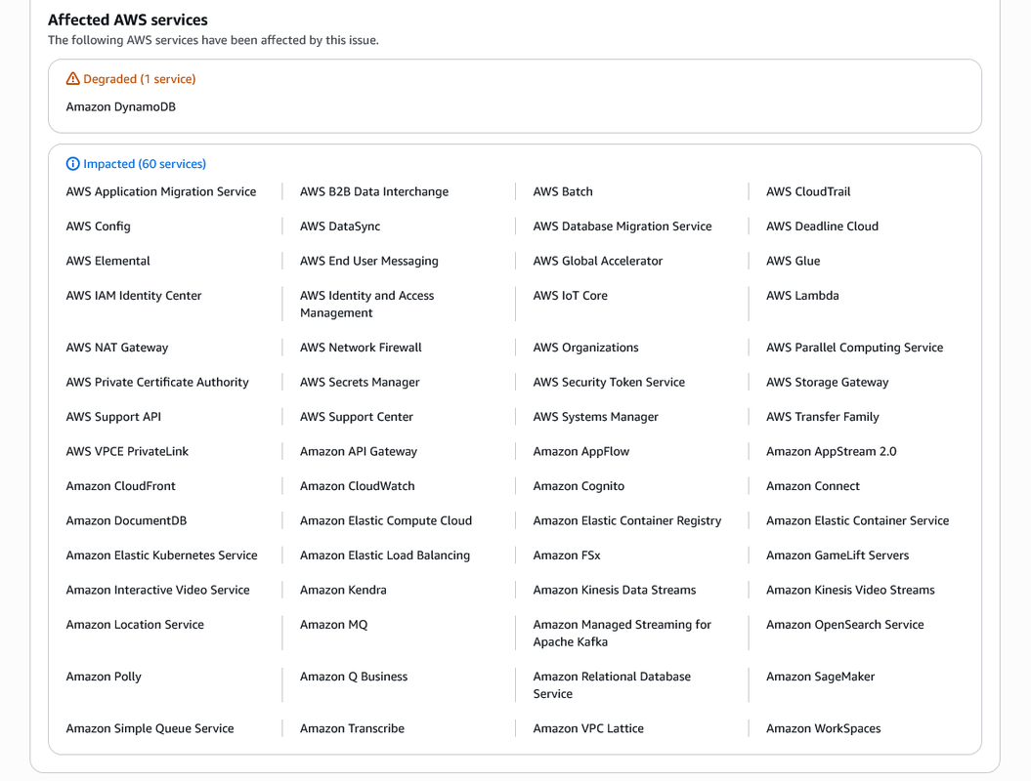Click AWS Organizations entry

[x=585, y=348]
